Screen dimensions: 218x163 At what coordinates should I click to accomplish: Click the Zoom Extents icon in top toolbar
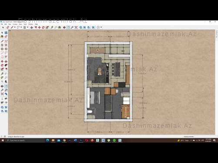pos(76,27)
